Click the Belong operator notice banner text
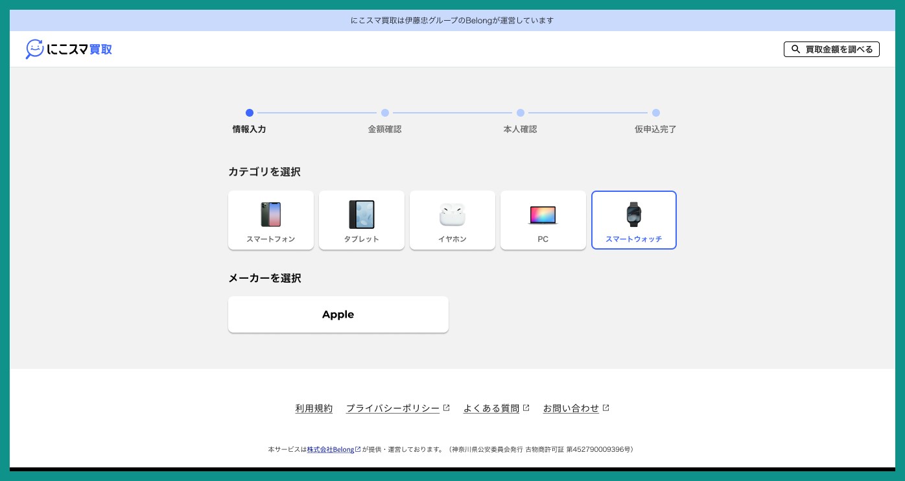 (x=452, y=21)
